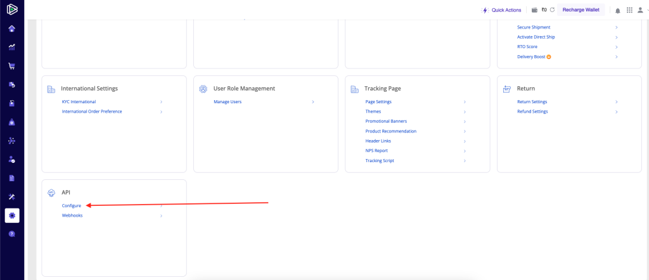Image resolution: width=649 pixels, height=280 pixels.
Task: Open Tracking Page Themes link
Action: tap(373, 111)
